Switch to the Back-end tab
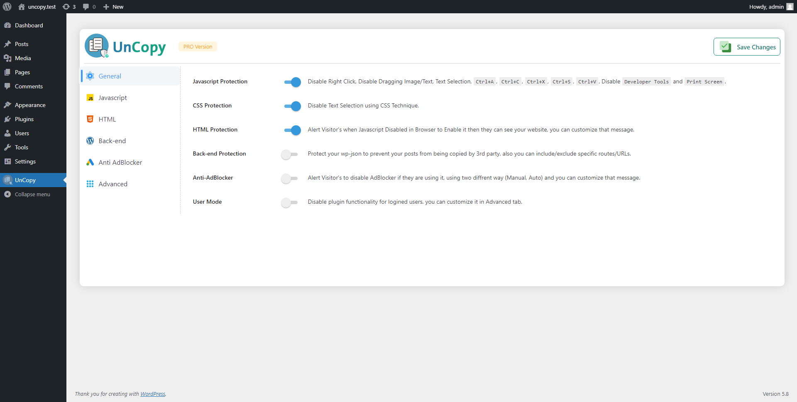The height and width of the screenshot is (402, 797). pyautogui.click(x=131, y=141)
